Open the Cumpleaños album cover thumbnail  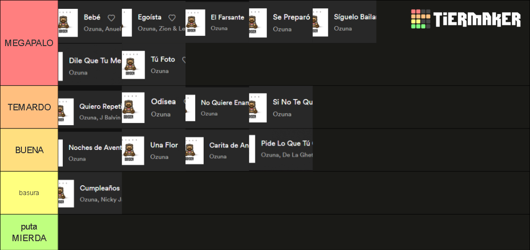pos(66,194)
